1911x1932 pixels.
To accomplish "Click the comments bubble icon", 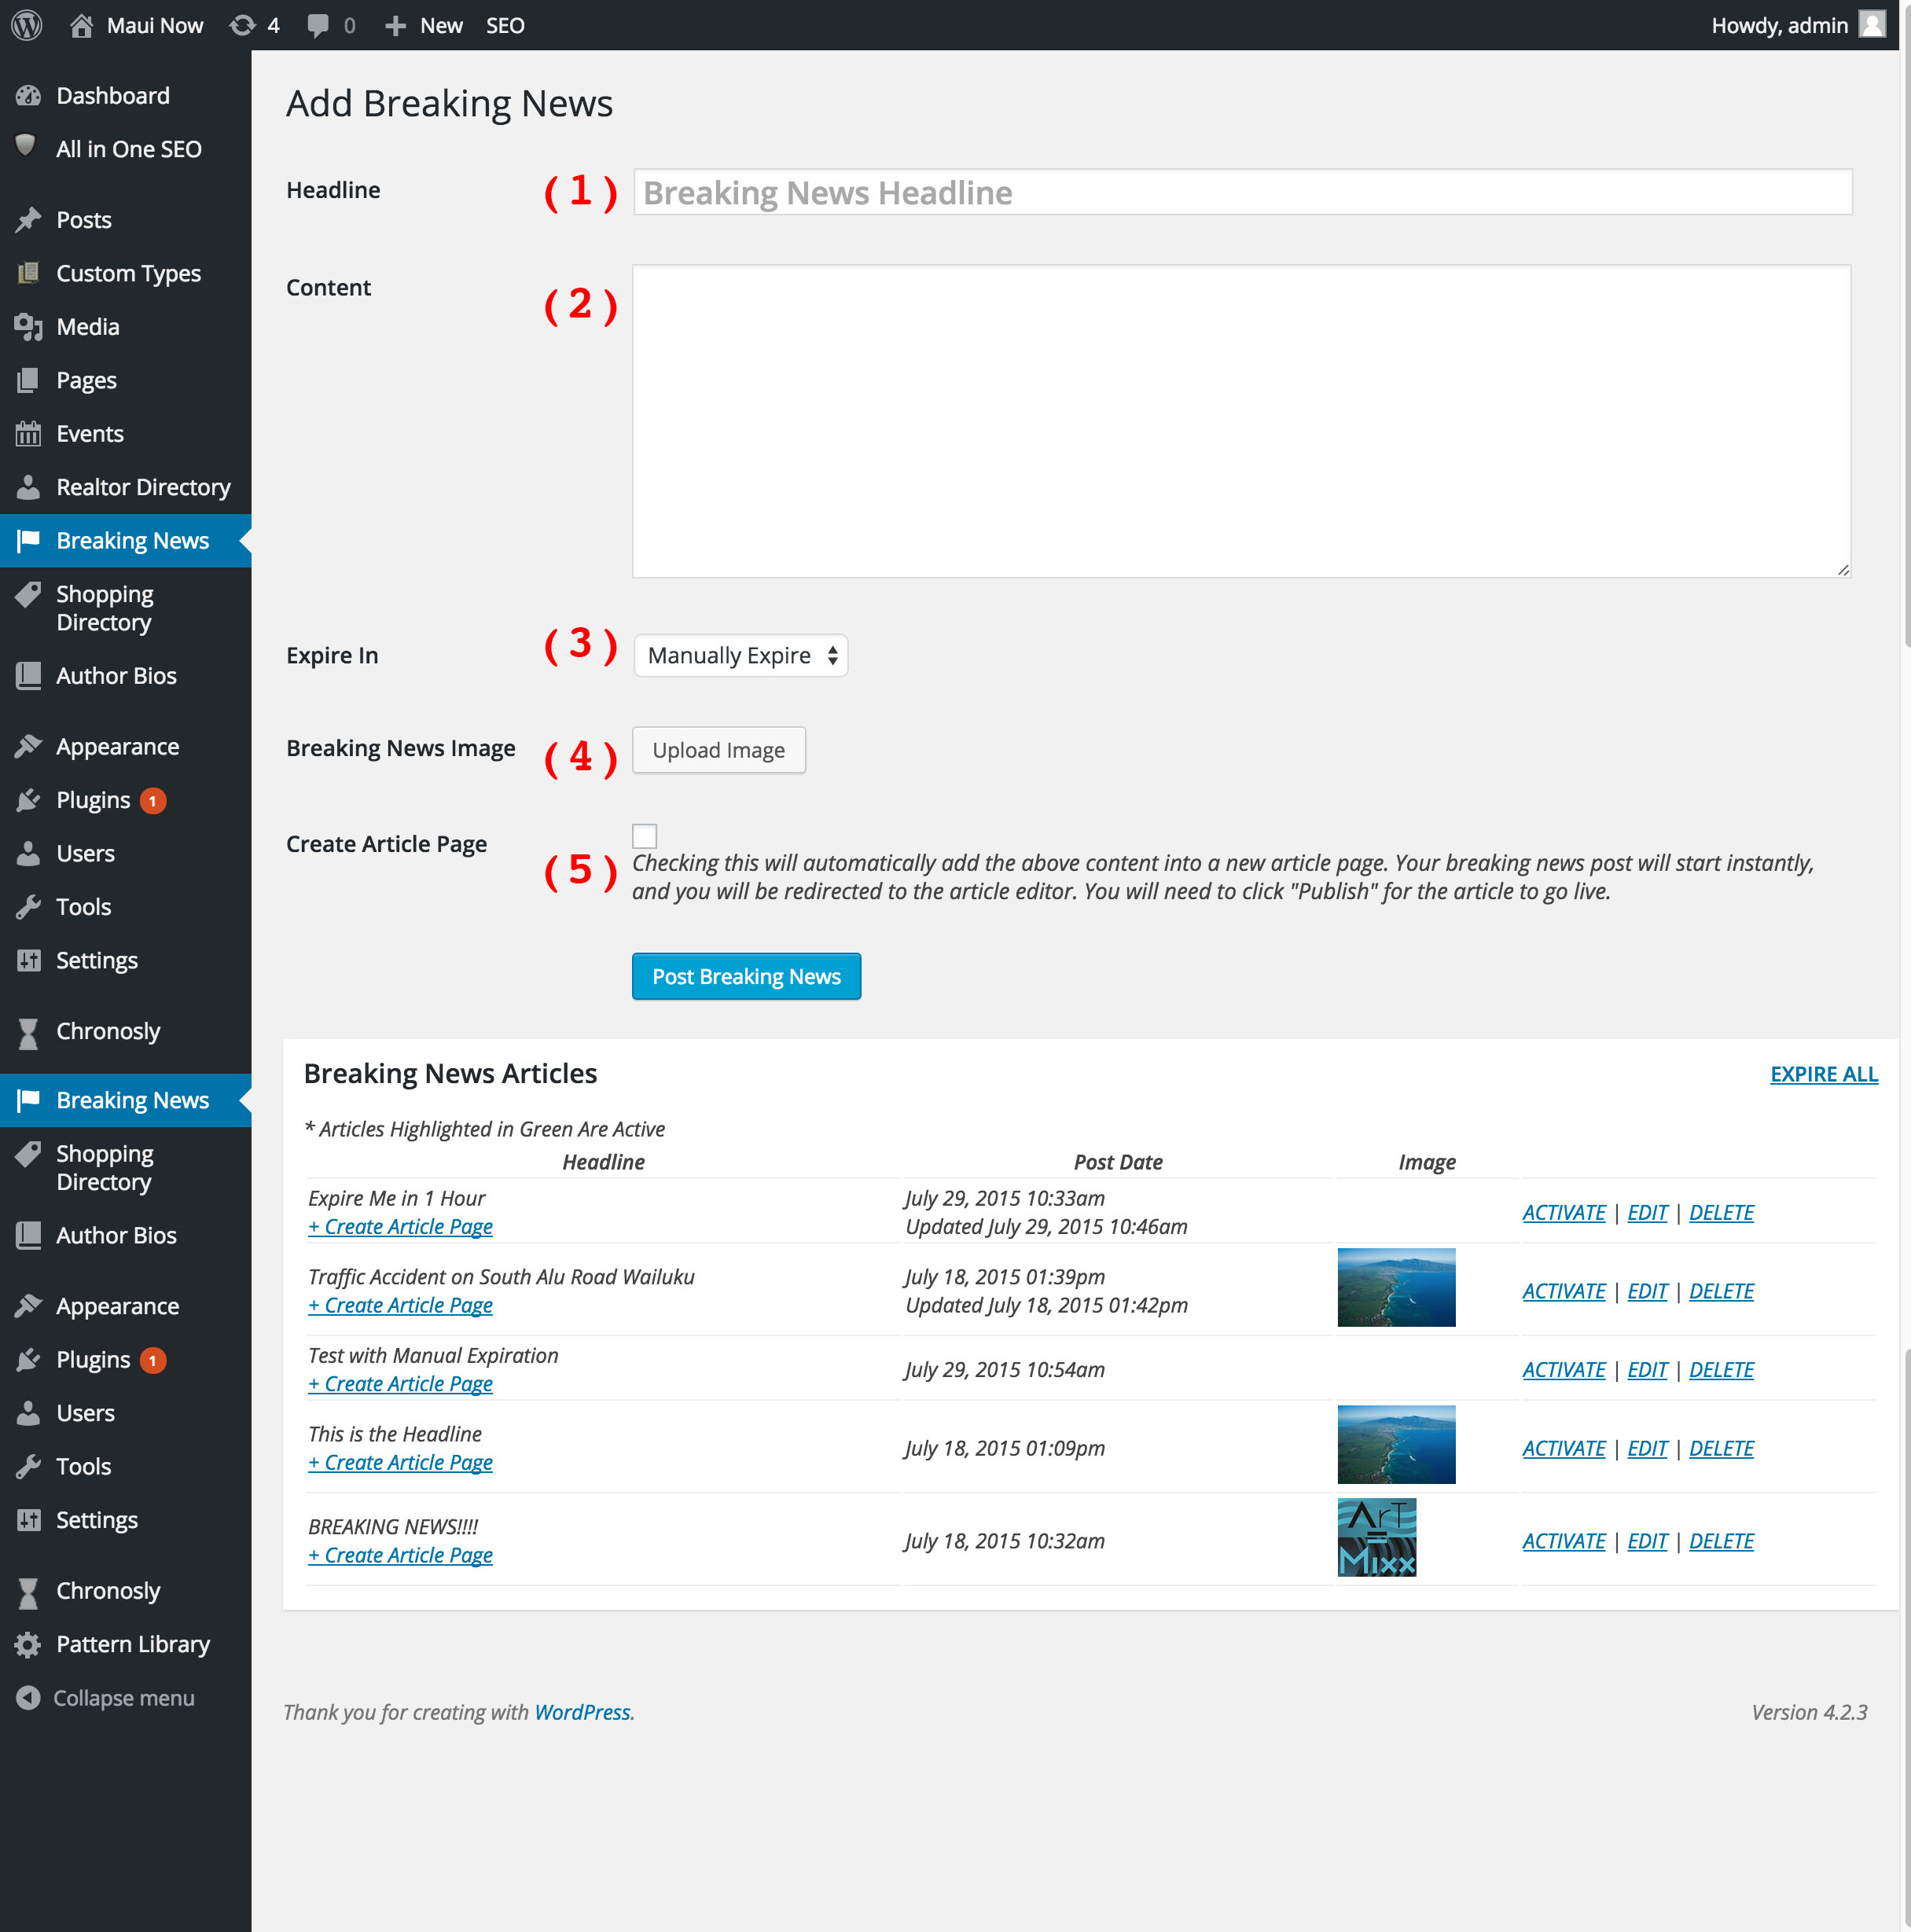I will click(318, 25).
